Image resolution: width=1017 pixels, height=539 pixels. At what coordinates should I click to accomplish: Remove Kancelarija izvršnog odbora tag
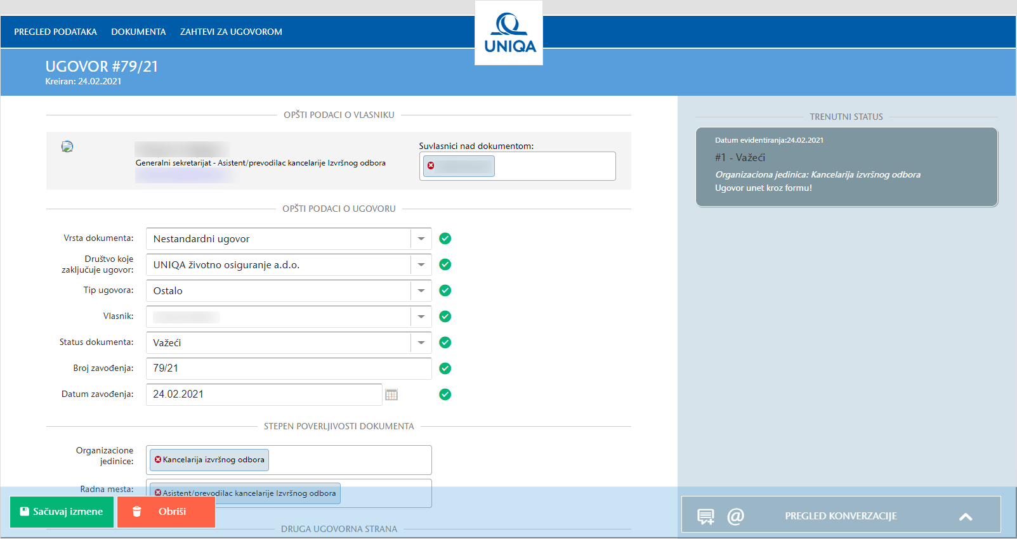[158, 460]
